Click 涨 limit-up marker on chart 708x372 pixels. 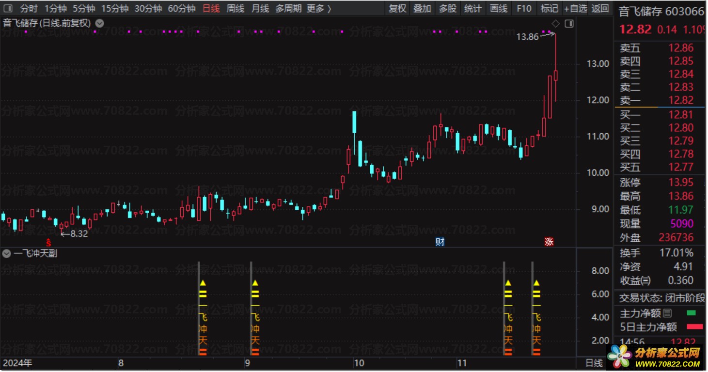[x=549, y=242]
